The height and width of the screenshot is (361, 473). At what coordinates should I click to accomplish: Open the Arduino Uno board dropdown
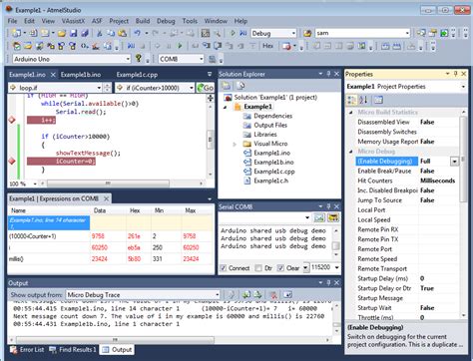[72, 59]
